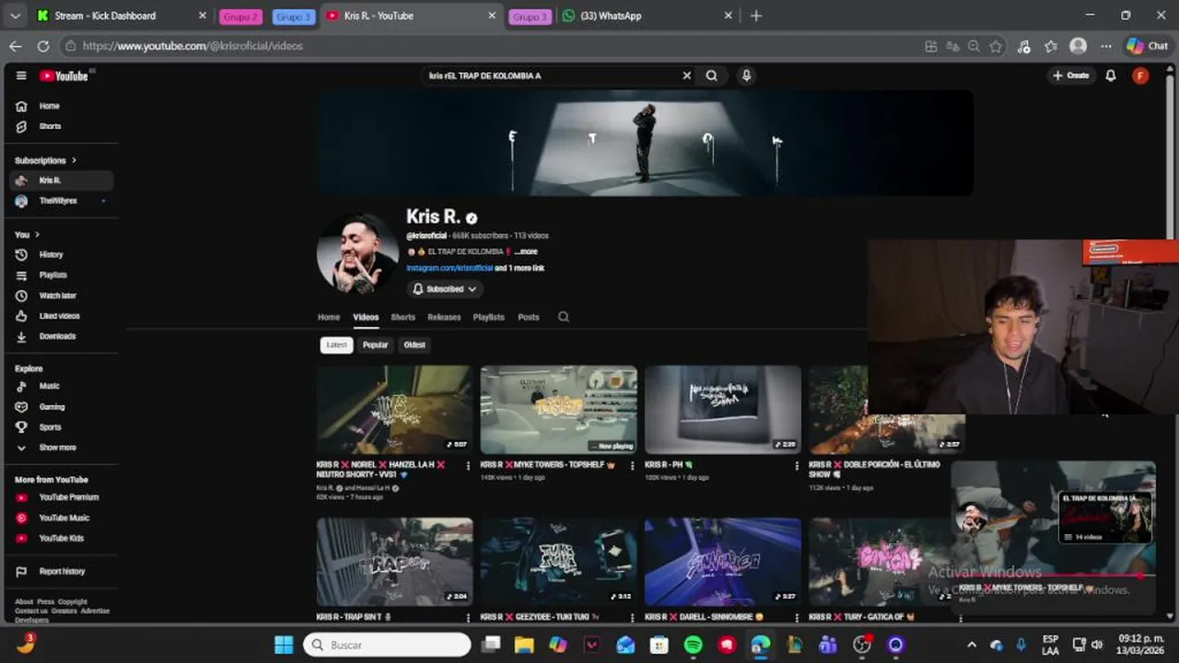The width and height of the screenshot is (1179, 663).
Task: Click the browser address bar URL
Action: tap(193, 46)
